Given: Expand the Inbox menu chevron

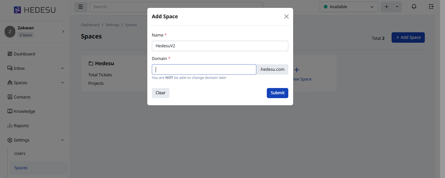Looking at the screenshot, I should click(x=63, y=68).
